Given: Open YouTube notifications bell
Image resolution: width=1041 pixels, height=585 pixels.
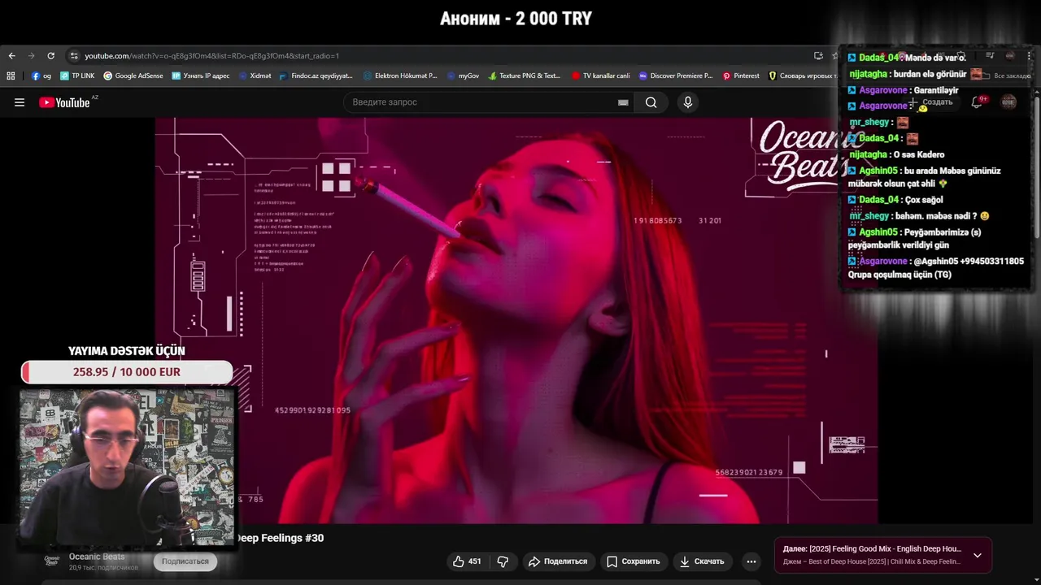Looking at the screenshot, I should [x=977, y=102].
